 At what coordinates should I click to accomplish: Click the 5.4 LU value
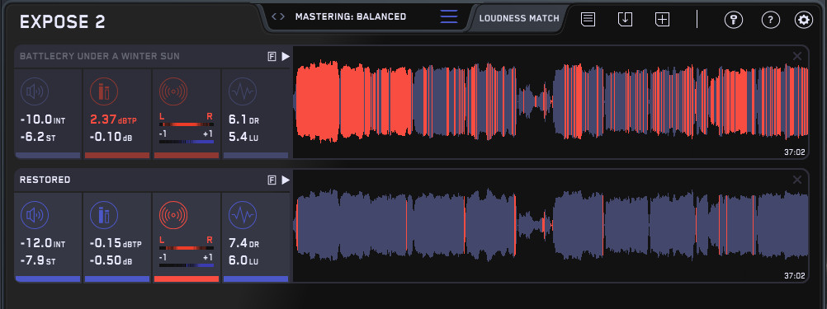pos(243,137)
